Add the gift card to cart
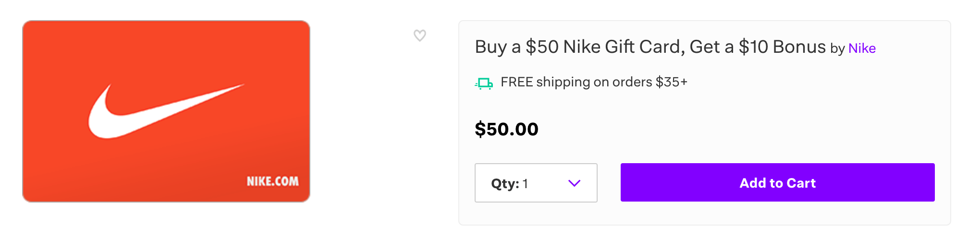Viewport: 956px width, 239px height. pos(777,182)
